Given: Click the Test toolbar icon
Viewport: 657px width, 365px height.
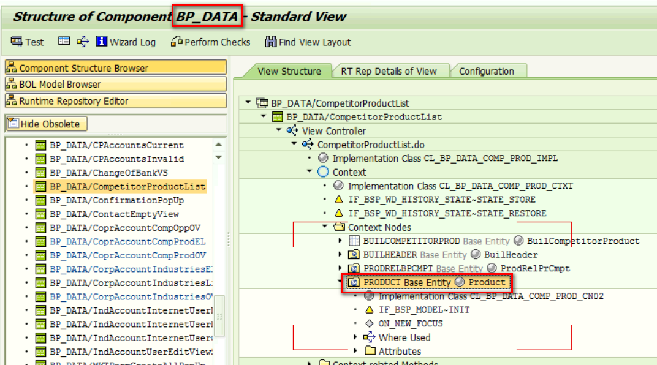Looking at the screenshot, I should [x=17, y=42].
